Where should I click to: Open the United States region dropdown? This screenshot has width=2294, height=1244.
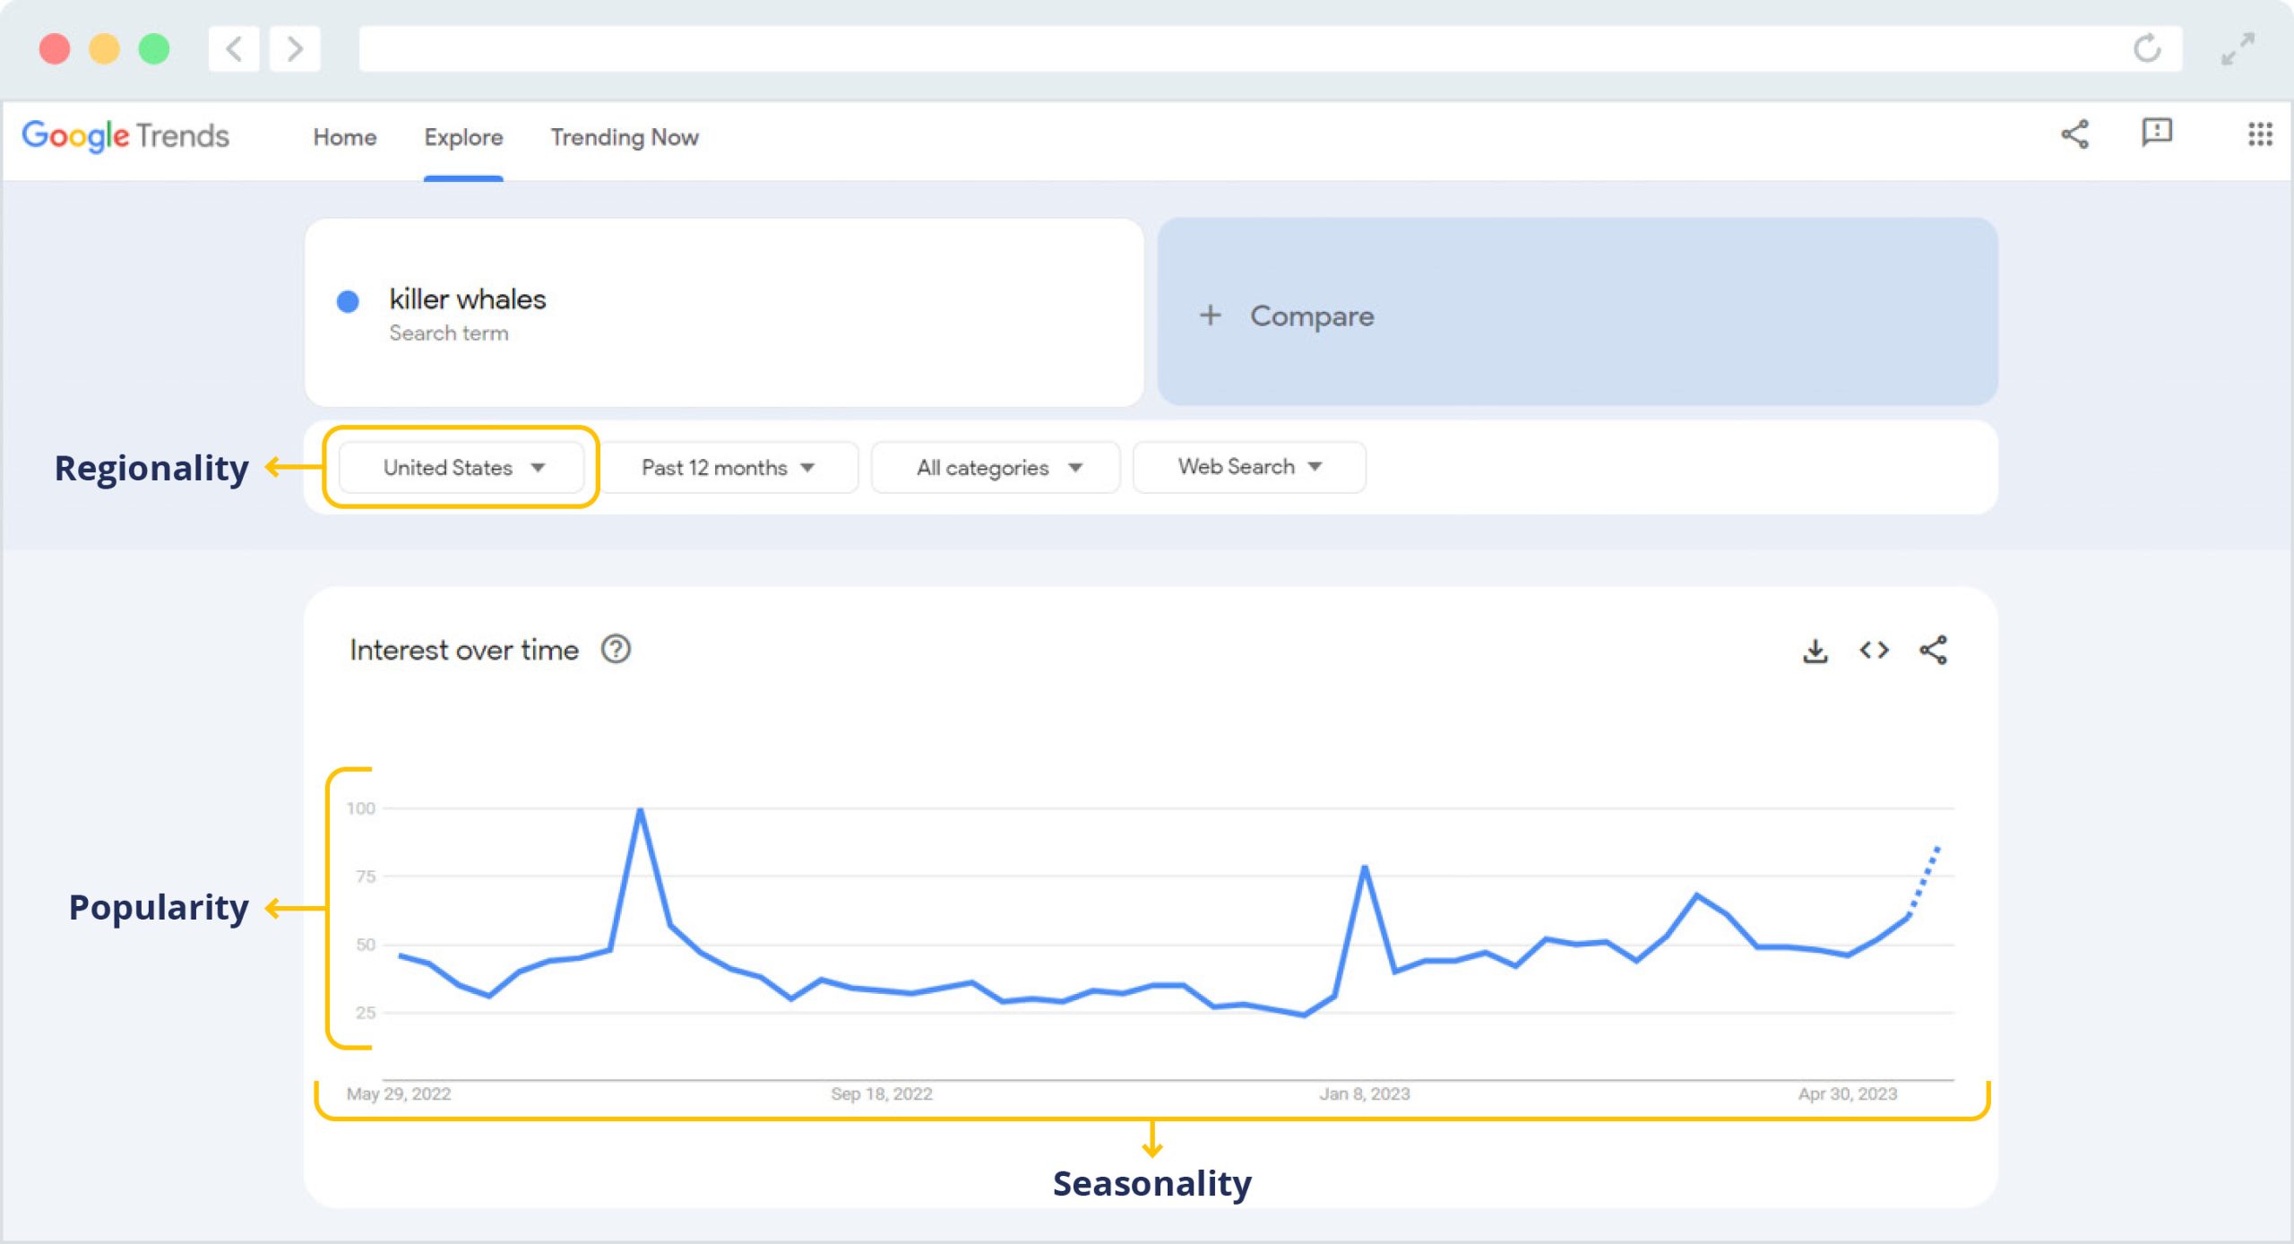(x=462, y=468)
